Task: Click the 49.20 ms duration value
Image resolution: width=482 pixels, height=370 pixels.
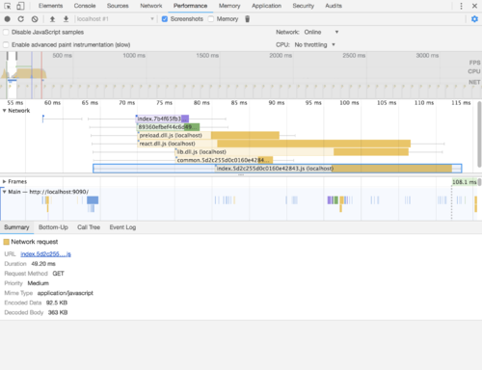Action: click(43, 264)
